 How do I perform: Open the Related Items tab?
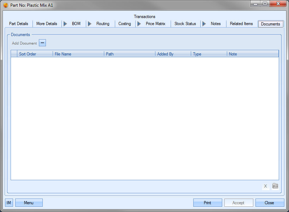(x=241, y=24)
